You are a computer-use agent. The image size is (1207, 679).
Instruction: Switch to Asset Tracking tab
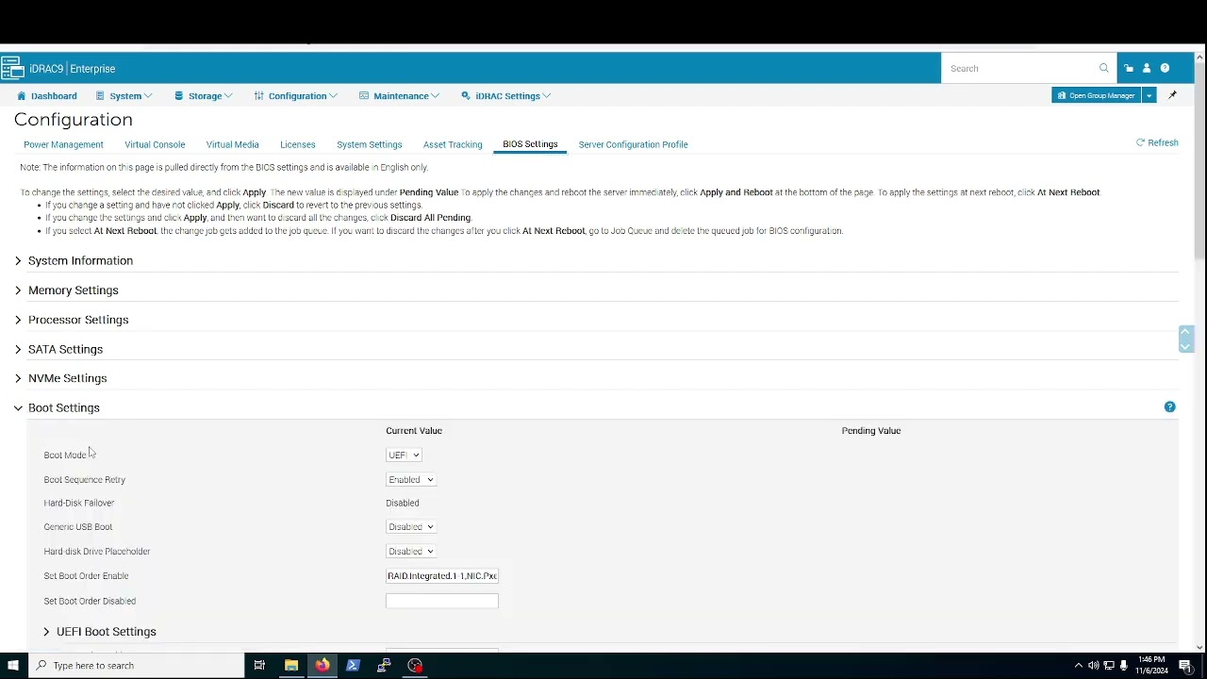[453, 144]
